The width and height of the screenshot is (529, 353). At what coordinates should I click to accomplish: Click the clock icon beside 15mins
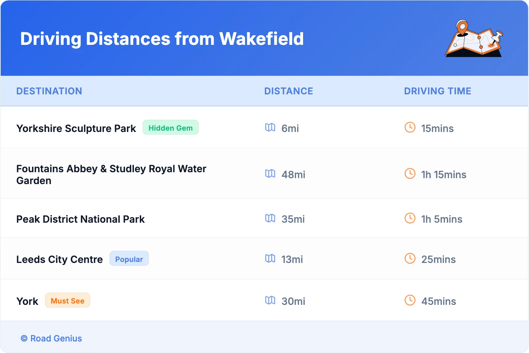[x=410, y=127]
